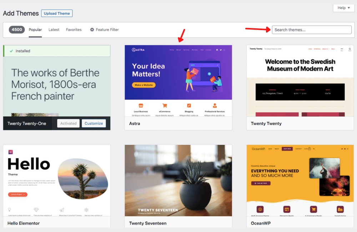Switch to the Popular tab

coord(35,30)
